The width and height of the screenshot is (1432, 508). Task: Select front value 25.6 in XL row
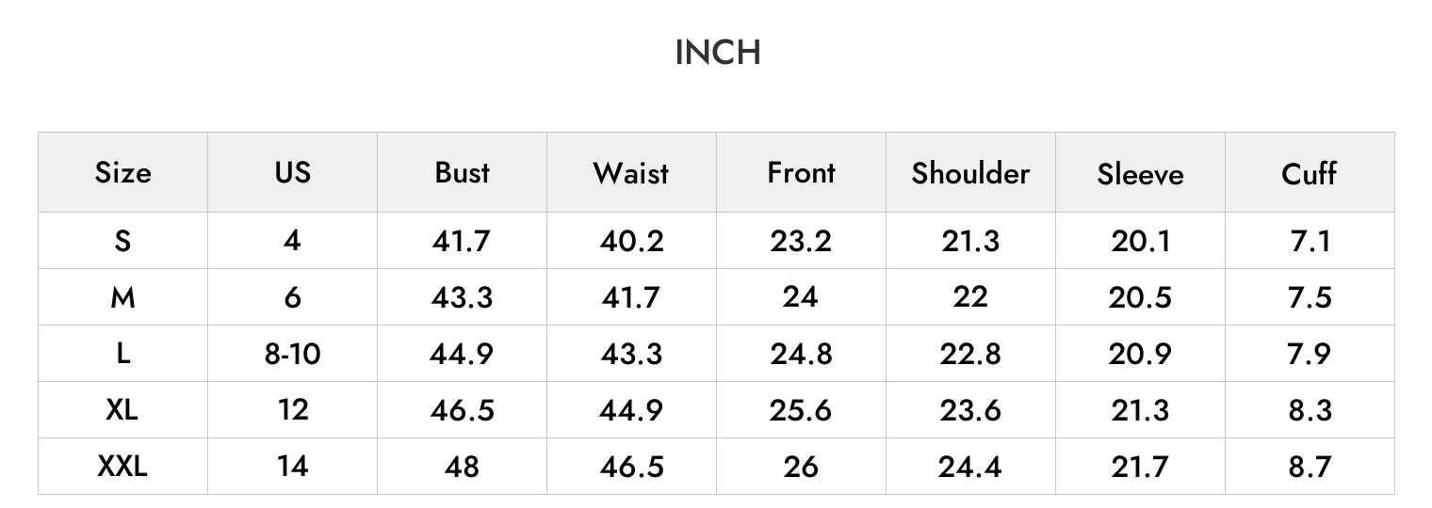[x=801, y=410]
